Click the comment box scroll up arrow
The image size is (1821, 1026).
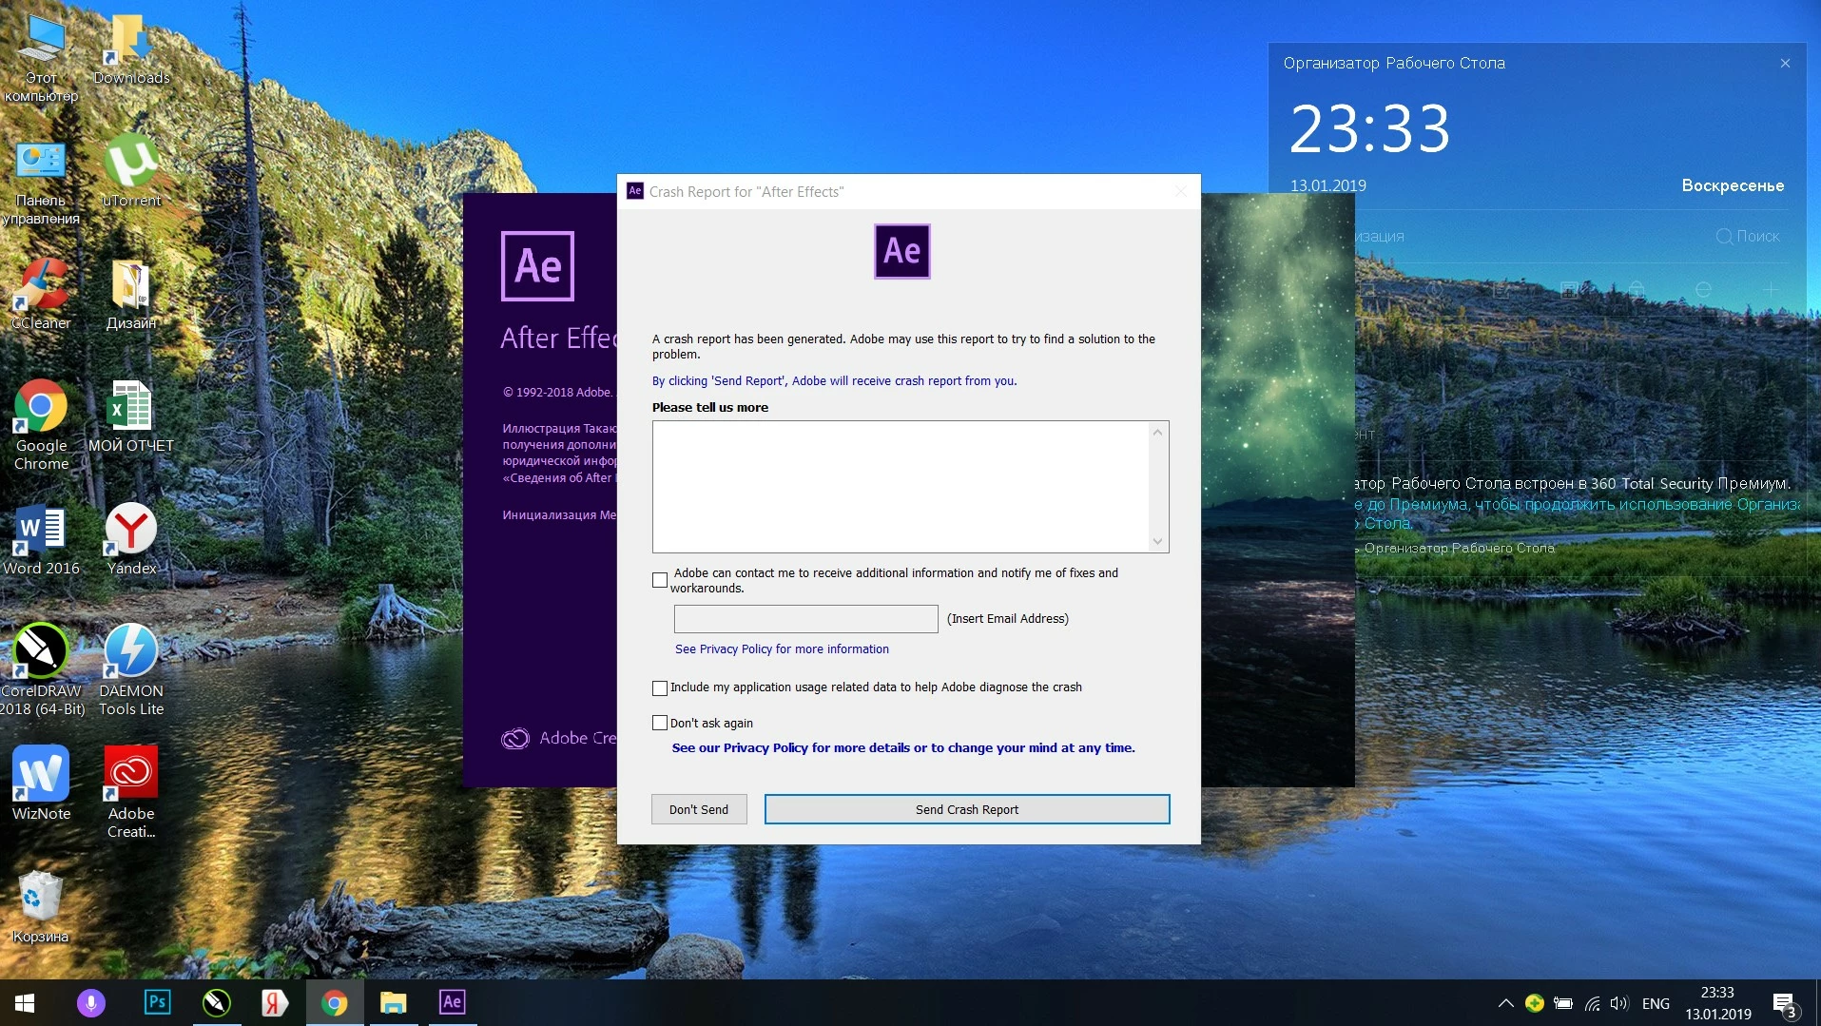point(1158,433)
